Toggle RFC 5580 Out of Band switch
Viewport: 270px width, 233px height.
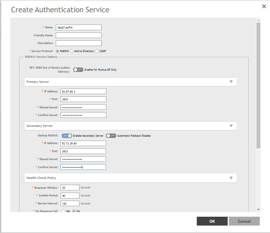click(x=78, y=69)
